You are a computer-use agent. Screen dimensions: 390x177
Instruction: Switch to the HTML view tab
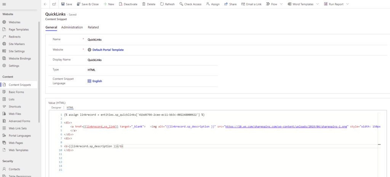70,107
